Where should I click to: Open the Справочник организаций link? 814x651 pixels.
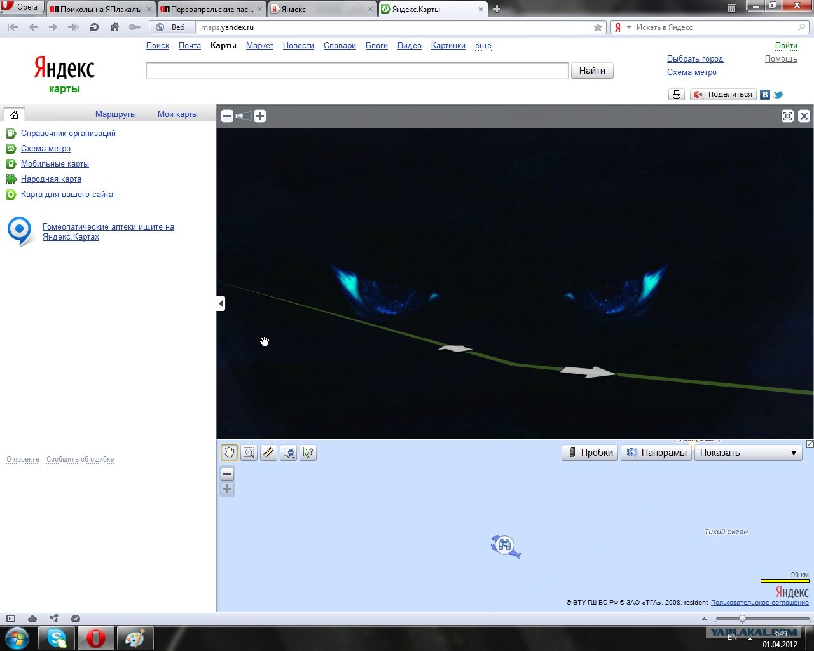coord(68,134)
